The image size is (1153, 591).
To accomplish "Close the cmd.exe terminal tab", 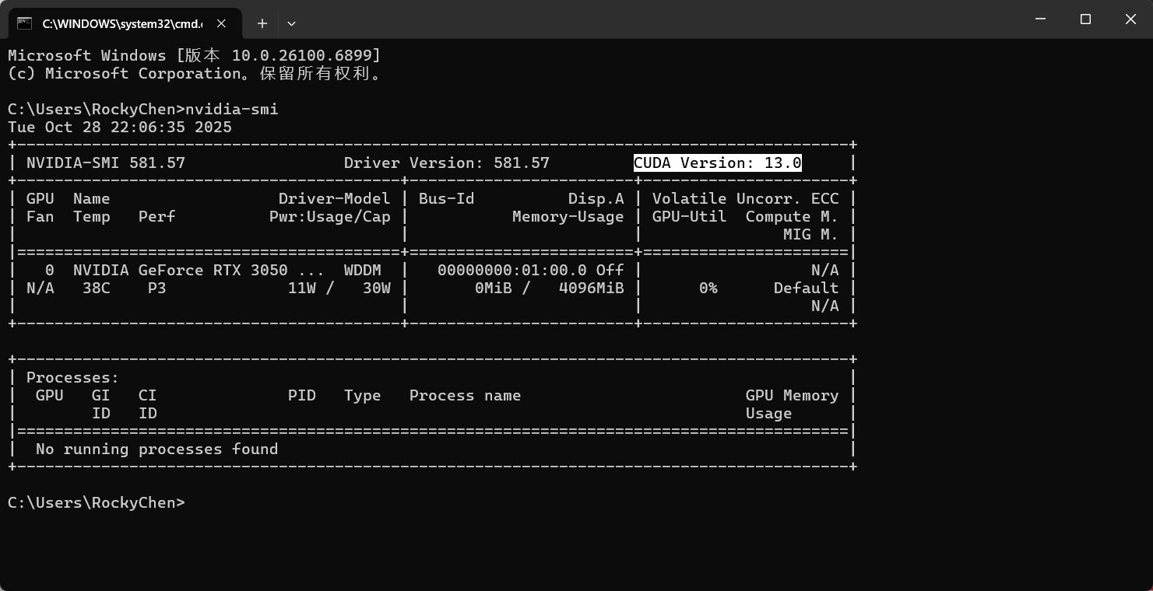I will click(x=221, y=23).
